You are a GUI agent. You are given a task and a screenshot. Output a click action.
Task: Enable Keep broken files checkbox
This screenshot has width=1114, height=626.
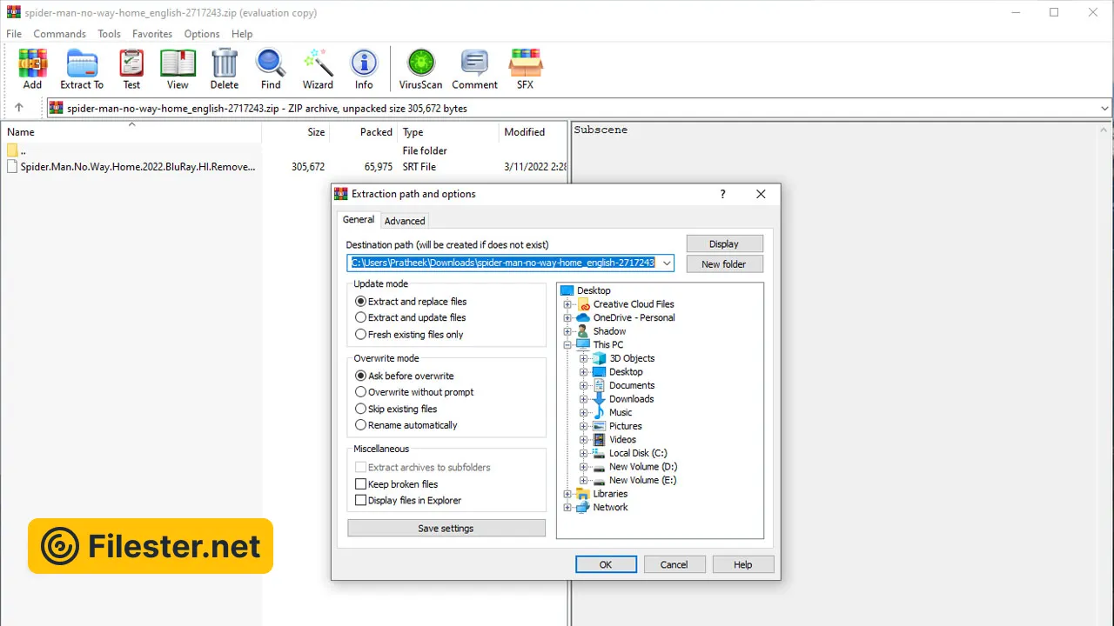[361, 484]
